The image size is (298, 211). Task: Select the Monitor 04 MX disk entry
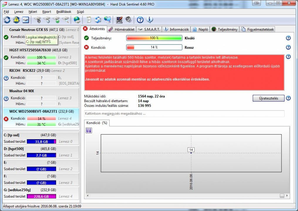point(41,97)
